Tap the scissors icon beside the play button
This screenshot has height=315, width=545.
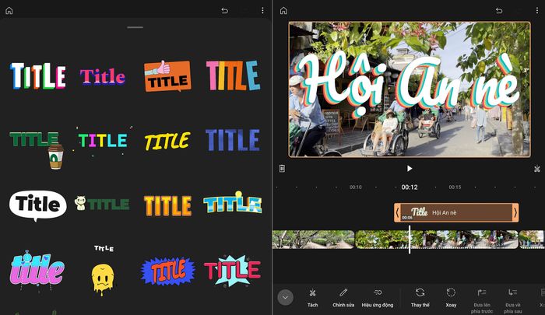click(x=537, y=169)
